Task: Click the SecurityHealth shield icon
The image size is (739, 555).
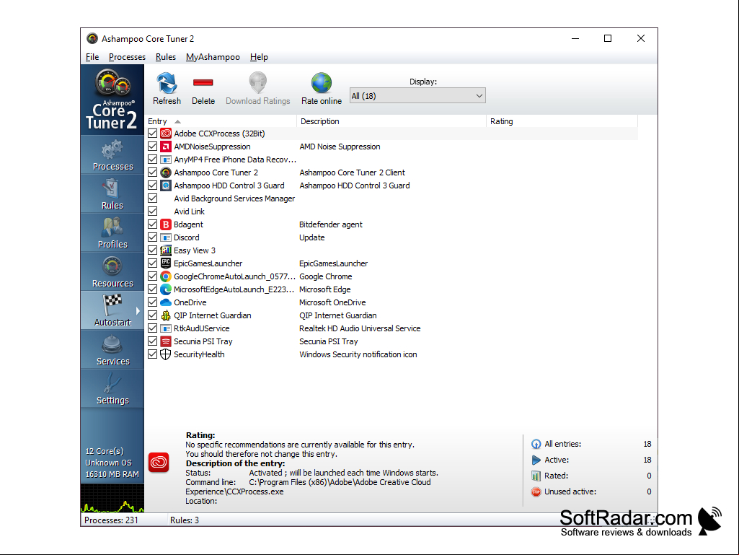Action: 165,354
